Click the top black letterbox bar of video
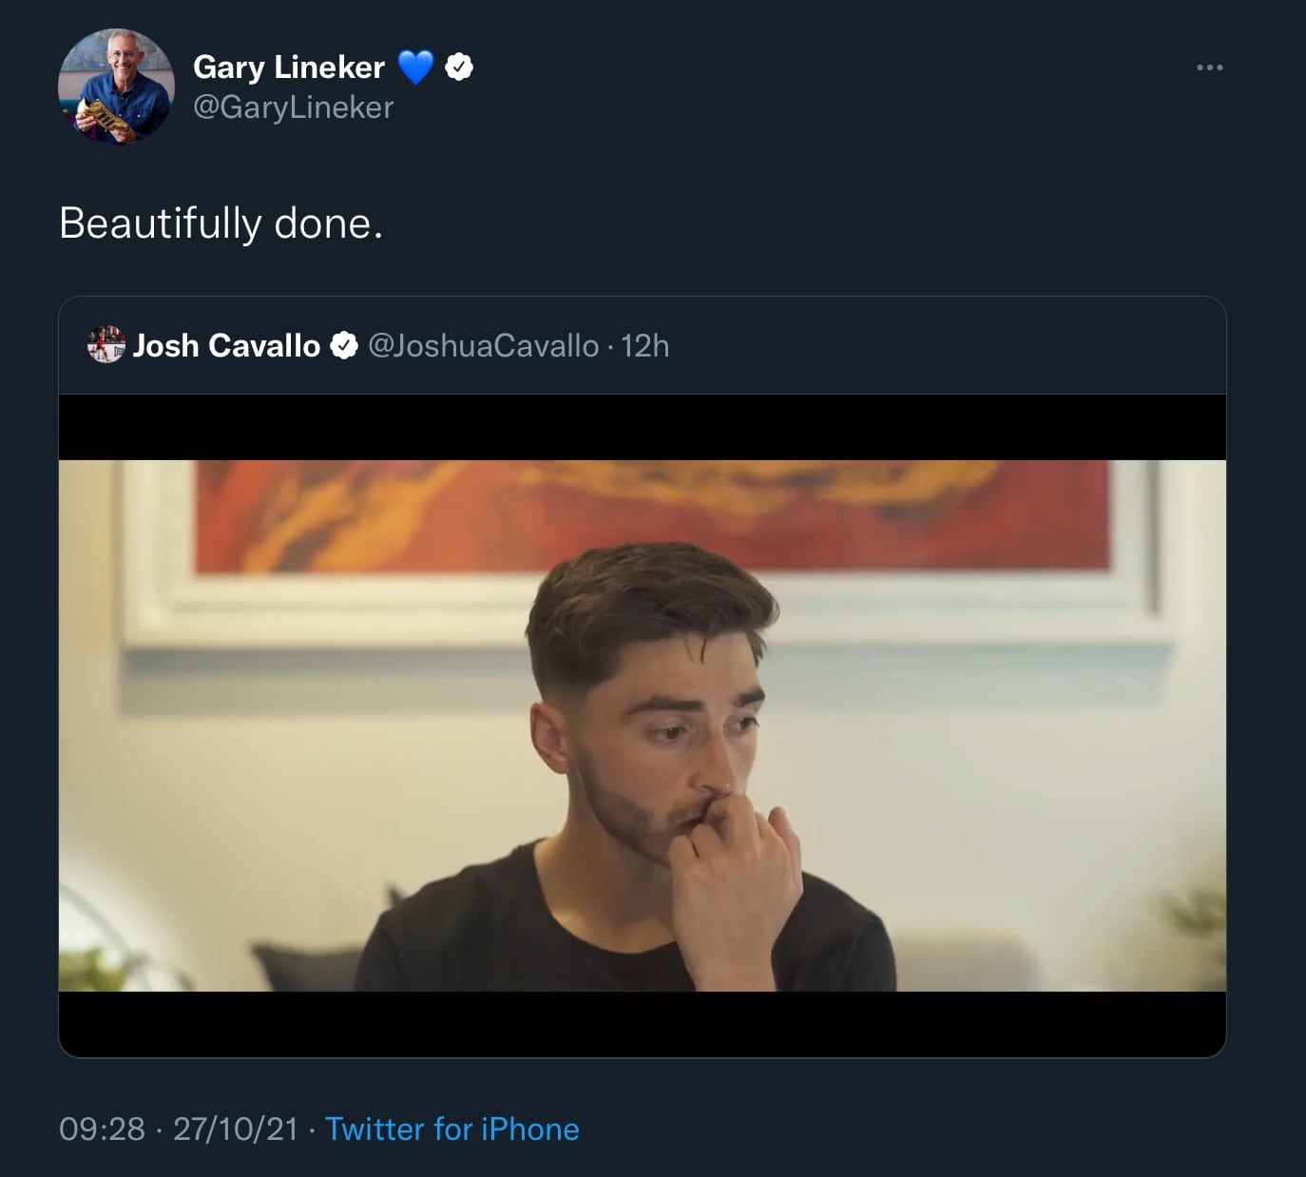This screenshot has width=1306, height=1177. (642, 428)
